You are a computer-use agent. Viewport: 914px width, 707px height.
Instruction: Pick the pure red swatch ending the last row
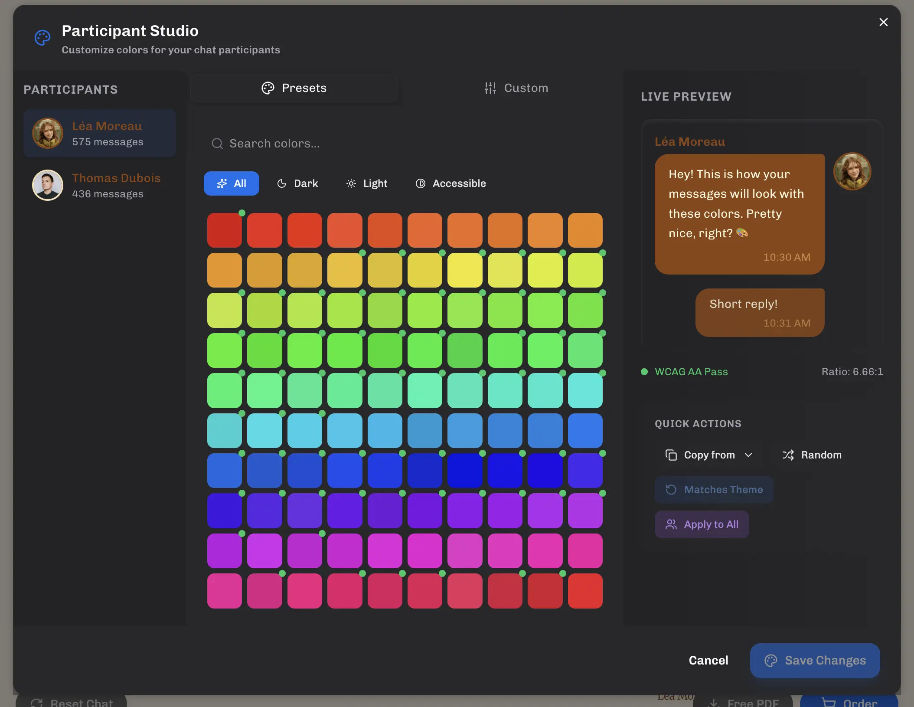click(585, 591)
